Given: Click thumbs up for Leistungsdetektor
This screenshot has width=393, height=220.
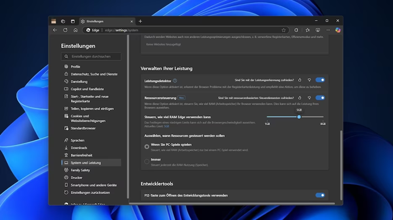Looking at the screenshot, I should click(300, 80).
